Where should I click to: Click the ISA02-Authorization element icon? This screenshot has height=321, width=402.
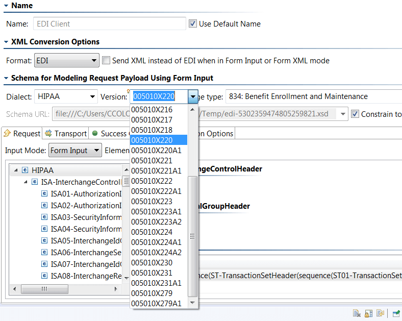coord(44,205)
